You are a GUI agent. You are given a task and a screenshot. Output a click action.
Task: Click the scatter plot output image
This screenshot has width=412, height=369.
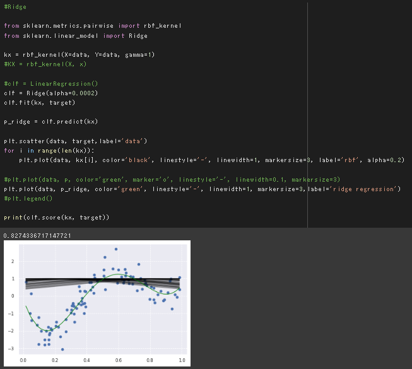pyautogui.click(x=97, y=303)
